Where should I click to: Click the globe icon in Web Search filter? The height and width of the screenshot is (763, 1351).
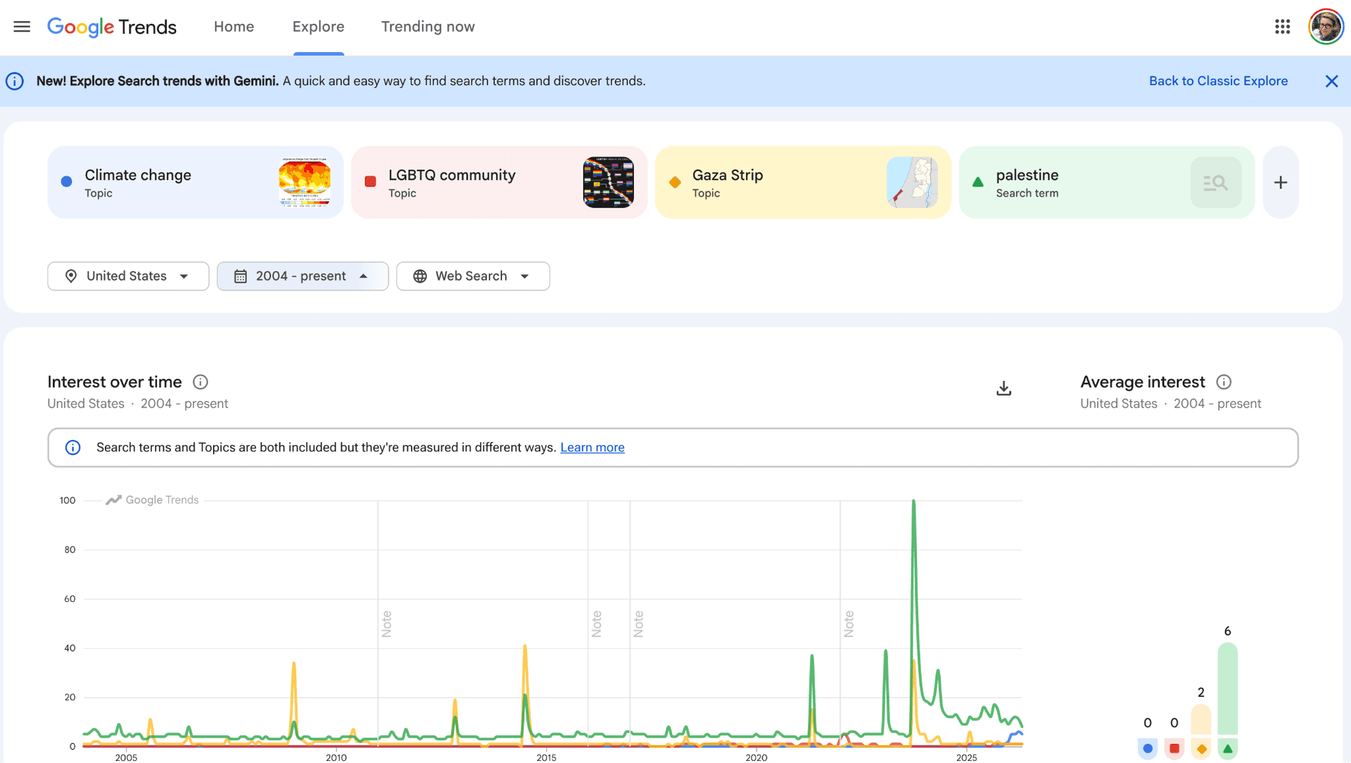[x=420, y=276]
